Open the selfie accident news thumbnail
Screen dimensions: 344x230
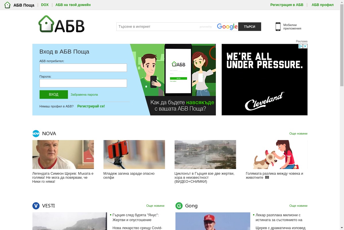(134, 154)
